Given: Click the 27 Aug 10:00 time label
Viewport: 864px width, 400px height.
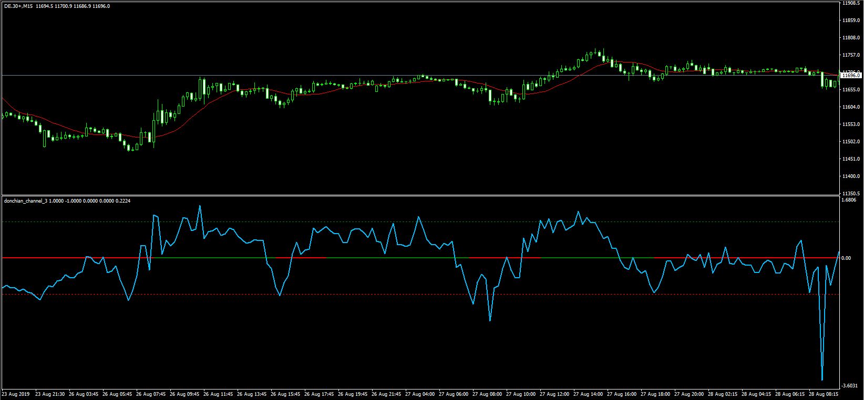Looking at the screenshot, I should click(x=521, y=393).
